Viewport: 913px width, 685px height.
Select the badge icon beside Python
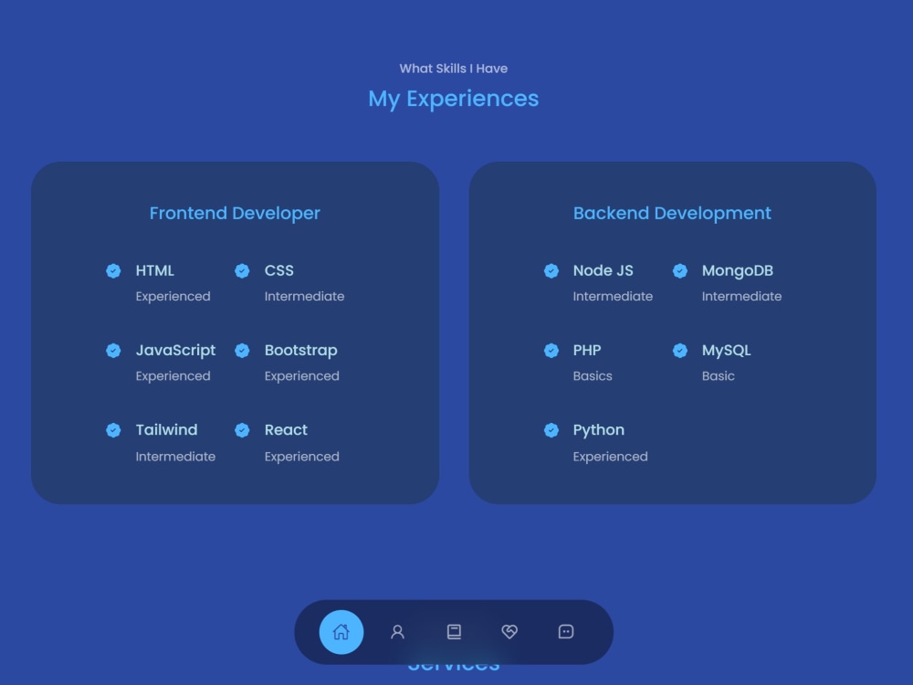(551, 430)
